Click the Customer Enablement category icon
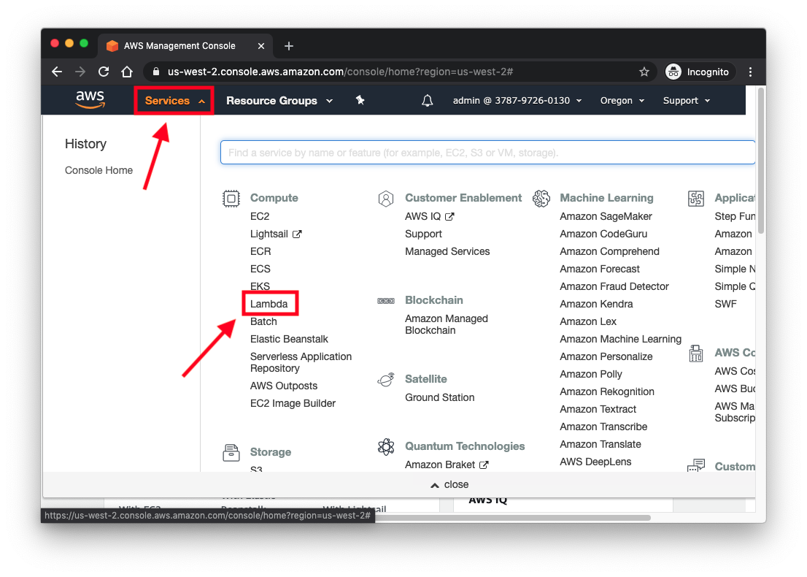The image size is (807, 577). coord(386,199)
